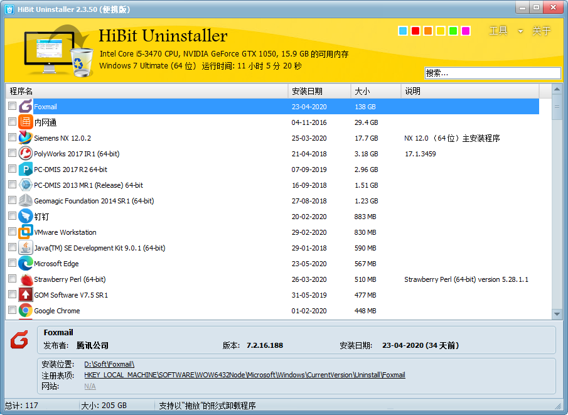Open the dropdown arrow next to 工具
The width and height of the screenshot is (568, 415).
(x=520, y=31)
